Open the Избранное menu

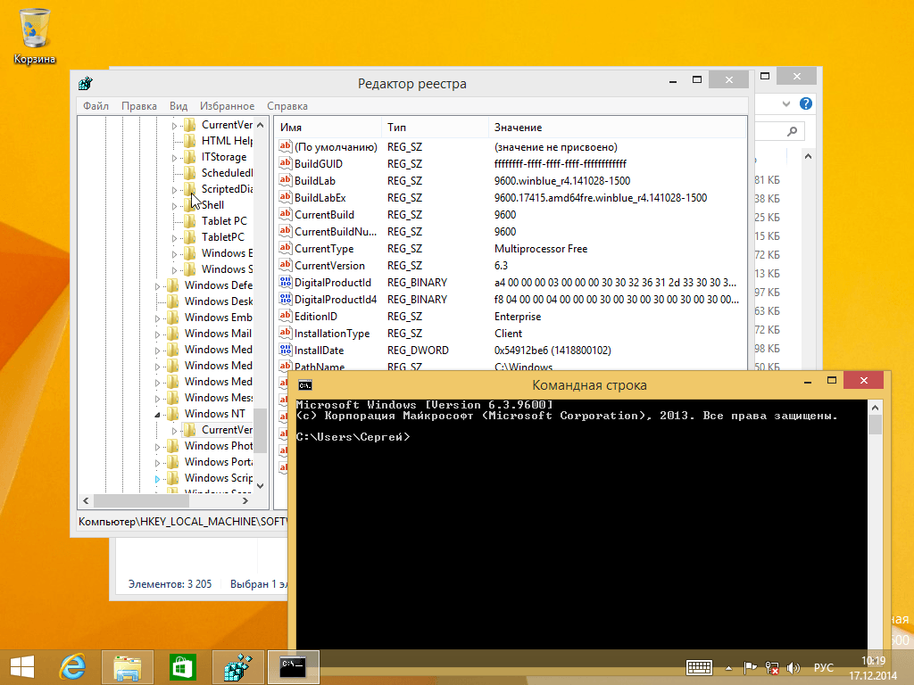click(227, 106)
